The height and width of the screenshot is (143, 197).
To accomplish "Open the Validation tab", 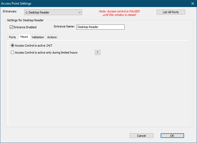I will coord(38,37).
